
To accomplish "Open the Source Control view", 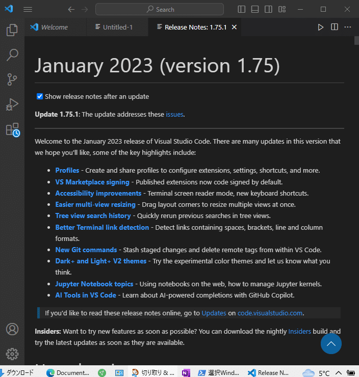I will click(12, 79).
